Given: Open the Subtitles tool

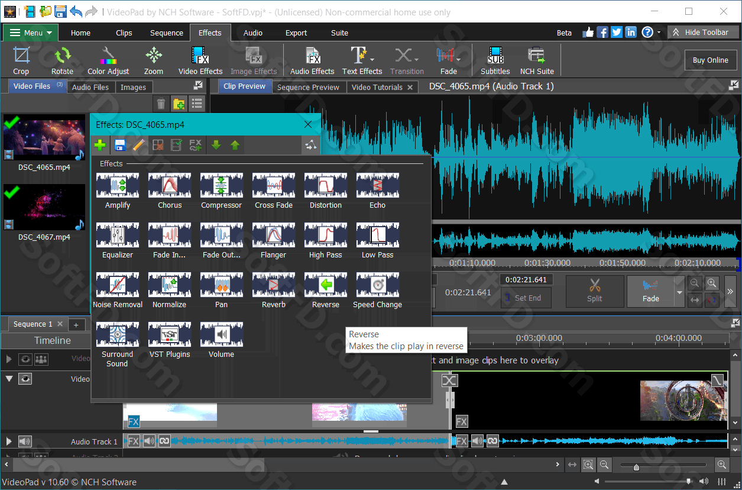Looking at the screenshot, I should [x=495, y=61].
